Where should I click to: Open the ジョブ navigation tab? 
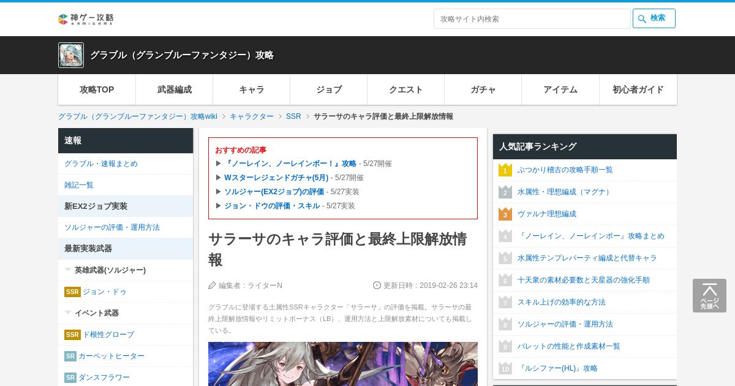click(329, 89)
